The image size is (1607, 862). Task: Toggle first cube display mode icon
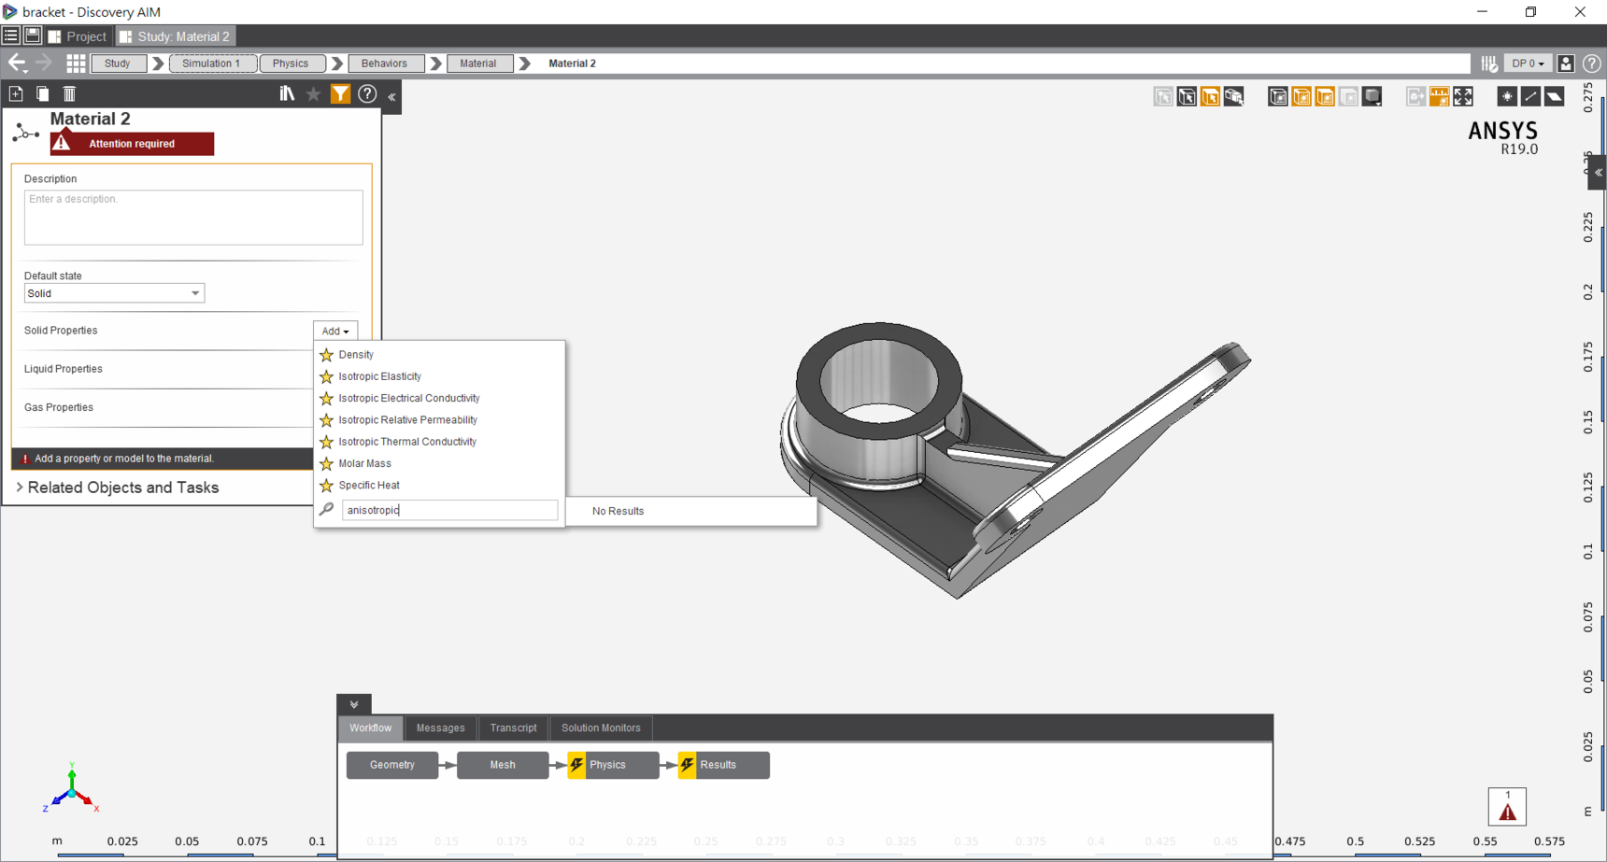click(1278, 96)
